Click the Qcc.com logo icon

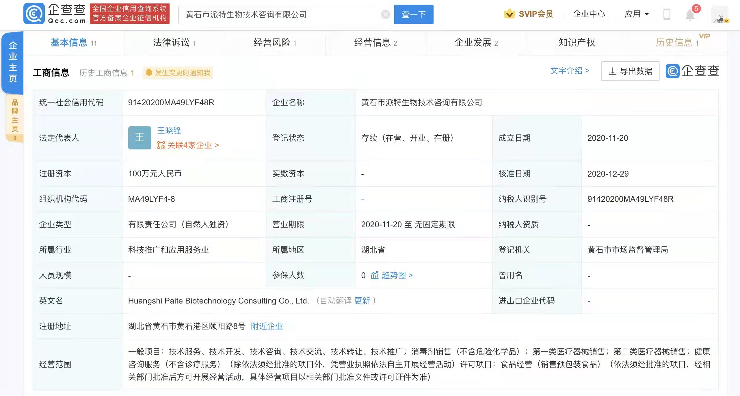[34, 14]
